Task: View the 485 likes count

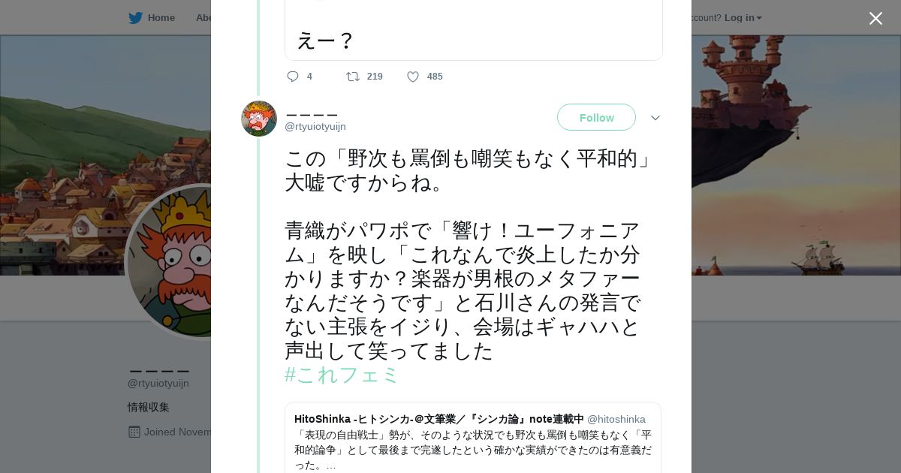Action: tap(435, 77)
